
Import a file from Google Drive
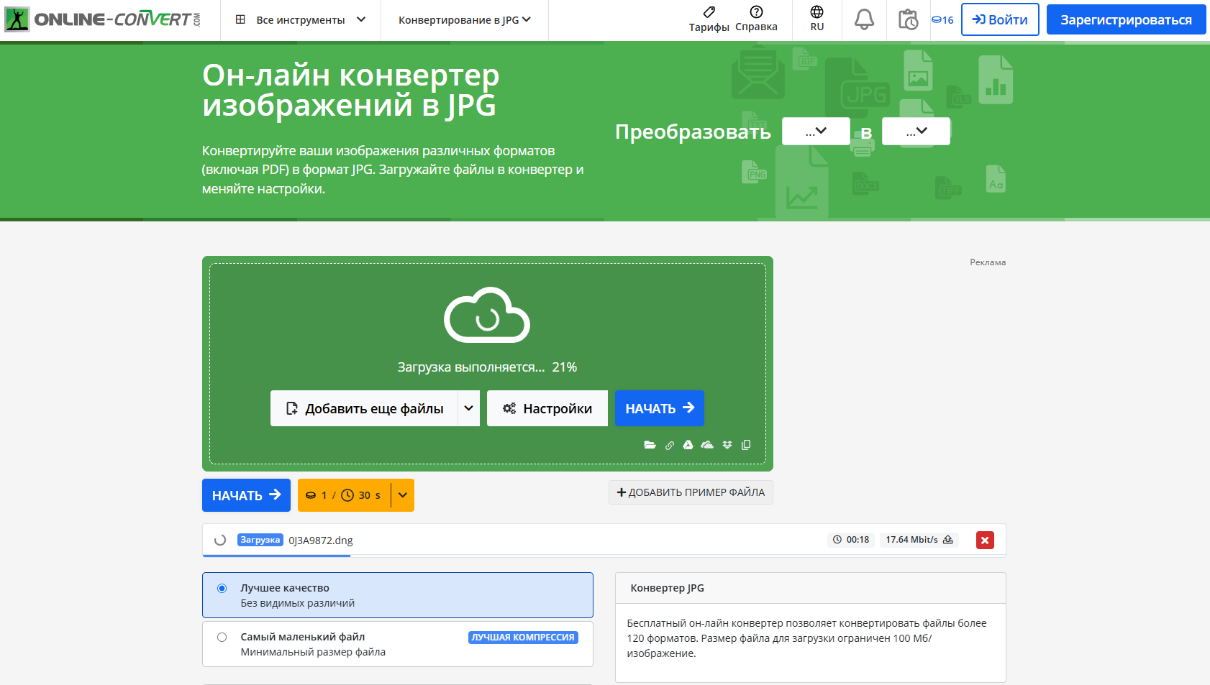[x=688, y=445]
